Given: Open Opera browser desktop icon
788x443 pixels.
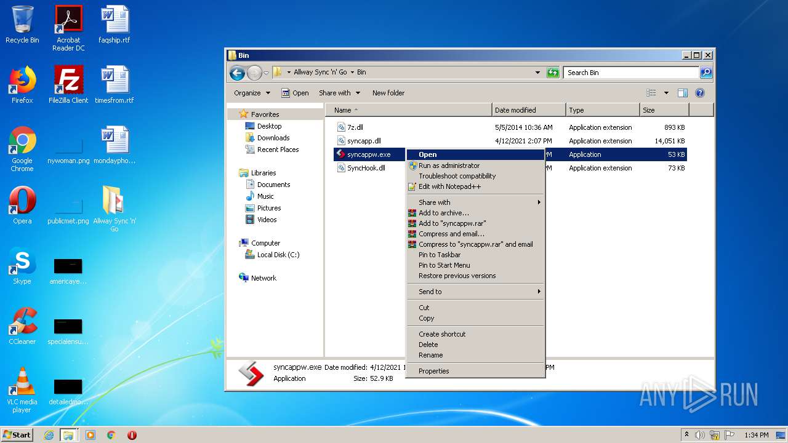Looking at the screenshot, I should coord(22,206).
